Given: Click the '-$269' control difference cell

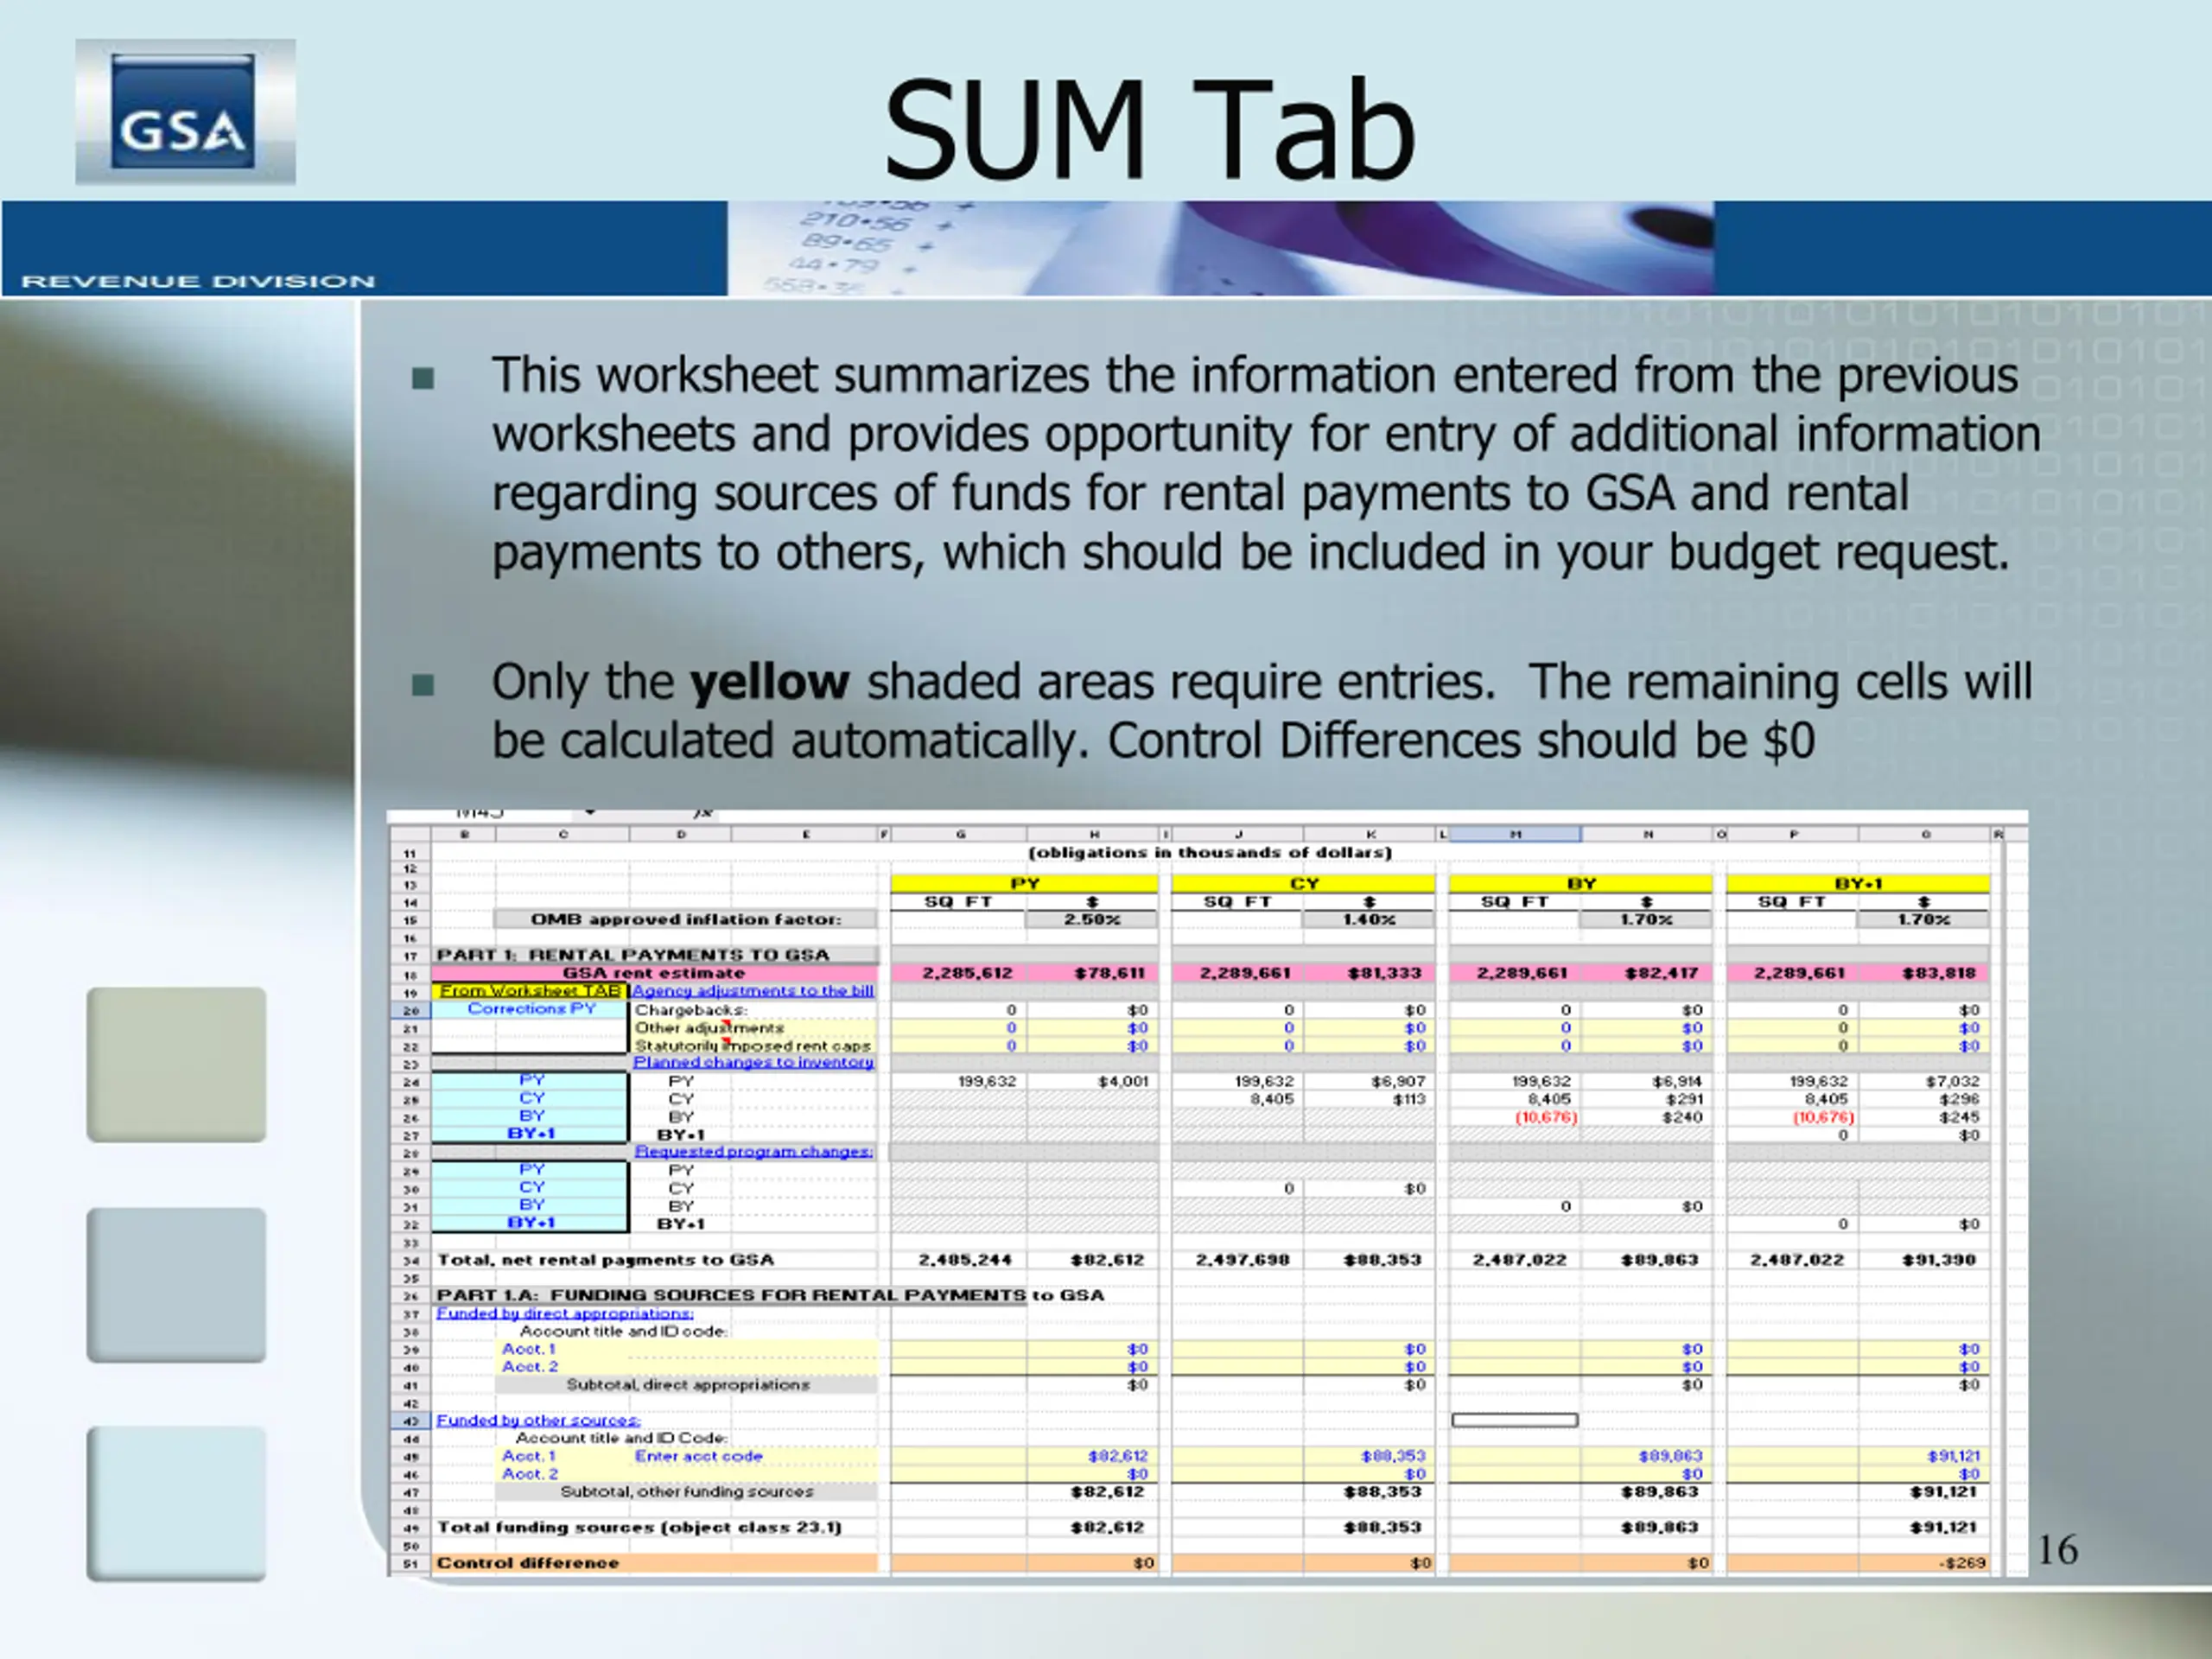Looking at the screenshot, I should 1924,1563.
